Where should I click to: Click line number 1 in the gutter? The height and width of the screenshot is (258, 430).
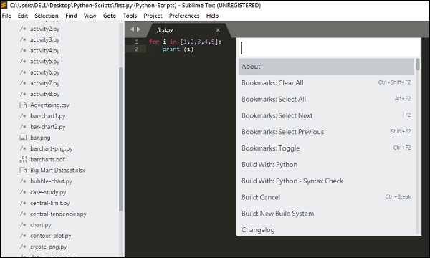136,42
